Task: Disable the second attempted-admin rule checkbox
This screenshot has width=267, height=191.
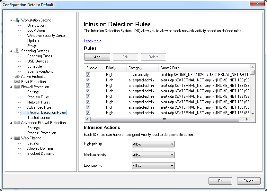Action: [x=88, y=86]
